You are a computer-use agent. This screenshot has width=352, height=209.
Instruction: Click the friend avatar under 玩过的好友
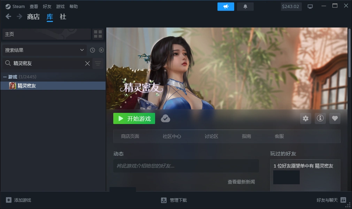click(x=286, y=177)
